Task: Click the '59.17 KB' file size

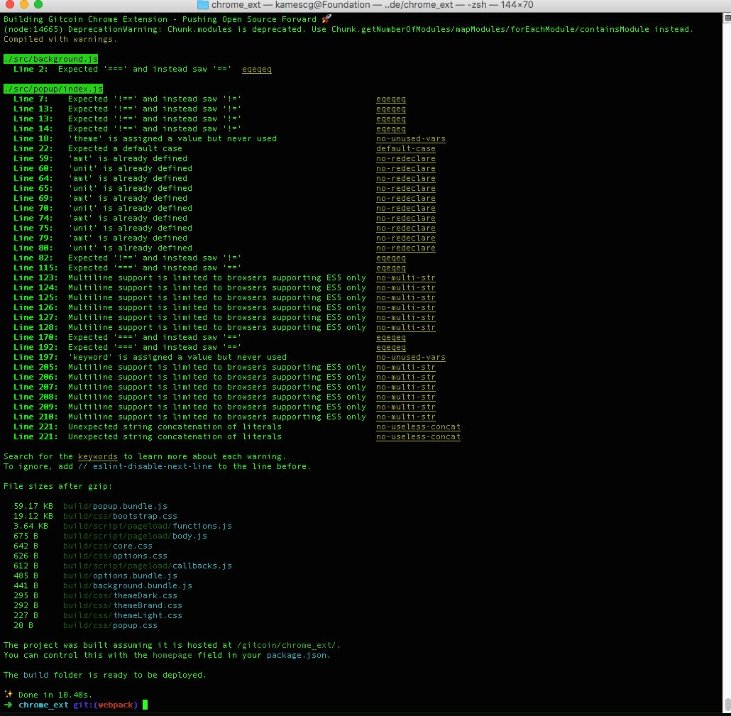Action: [33, 506]
